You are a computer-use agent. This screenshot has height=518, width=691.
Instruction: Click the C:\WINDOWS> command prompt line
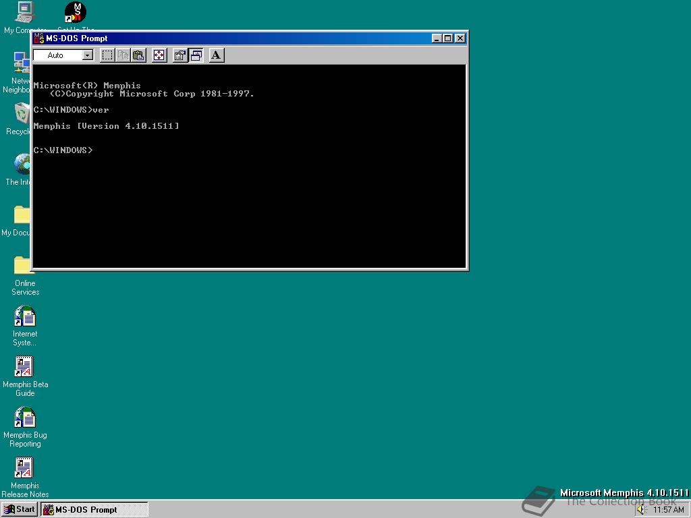63,150
